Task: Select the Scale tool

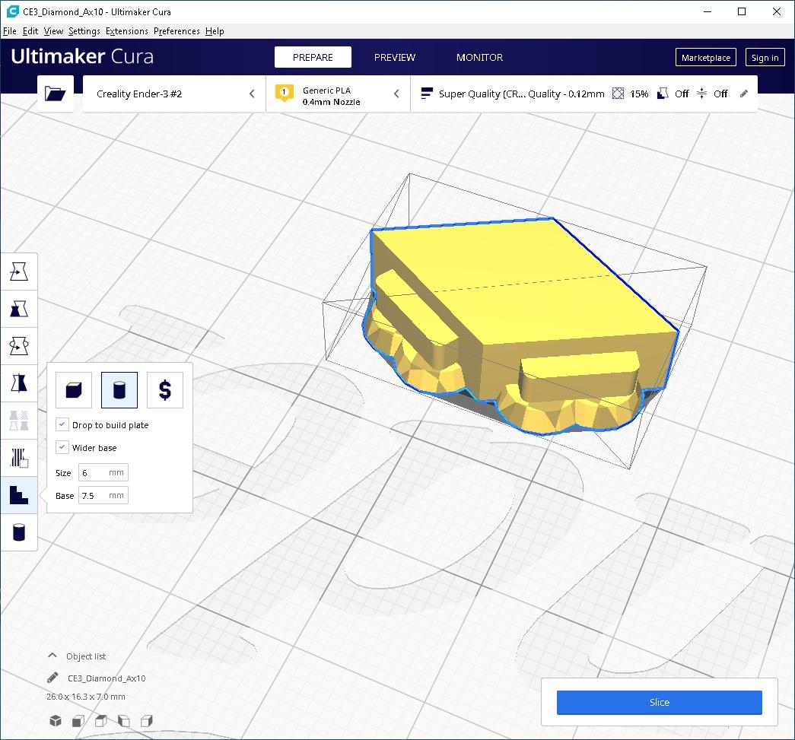Action: pyautogui.click(x=19, y=309)
